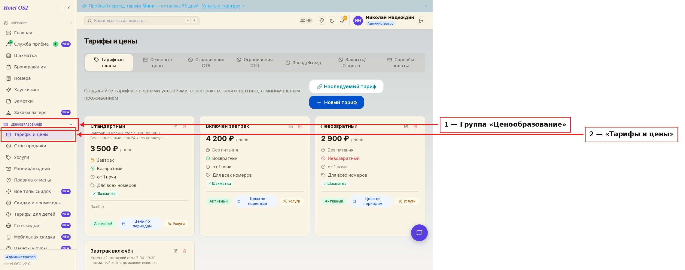Toggle Активный status on Стандартный
685x270 pixels.
103,224
